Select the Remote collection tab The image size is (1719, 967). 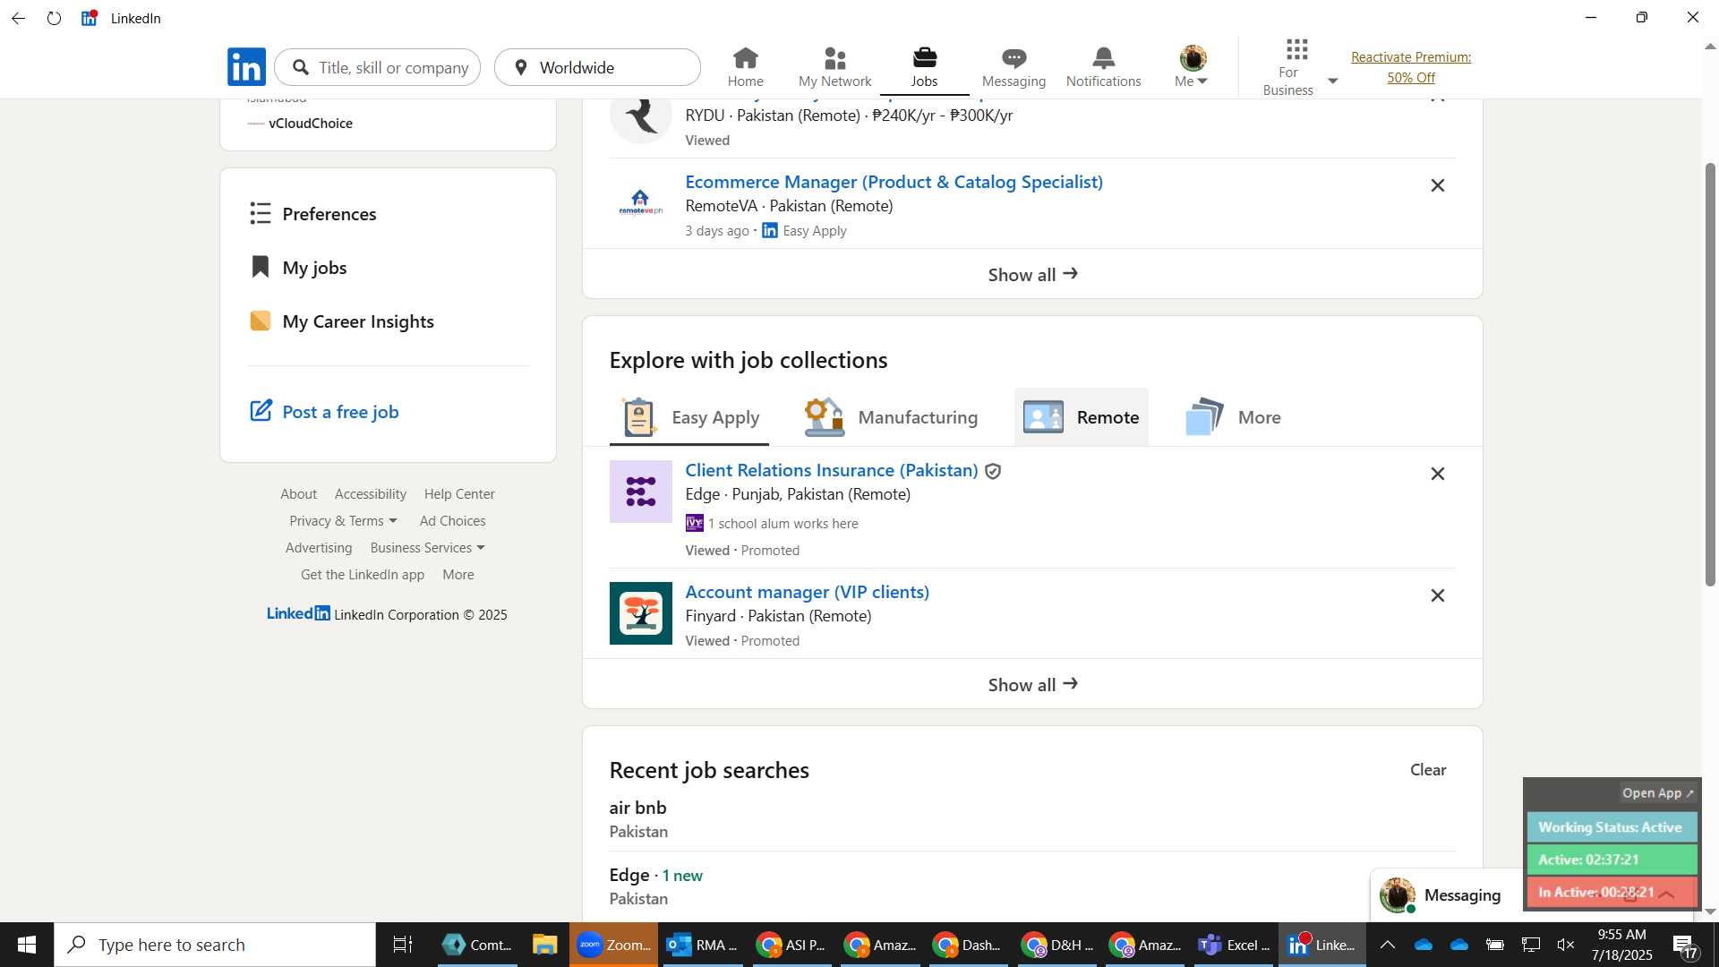(x=1082, y=417)
